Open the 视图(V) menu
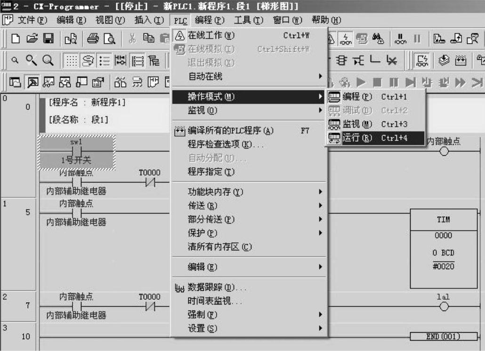Image resolution: width=485 pixels, height=351 pixels. coord(110,20)
